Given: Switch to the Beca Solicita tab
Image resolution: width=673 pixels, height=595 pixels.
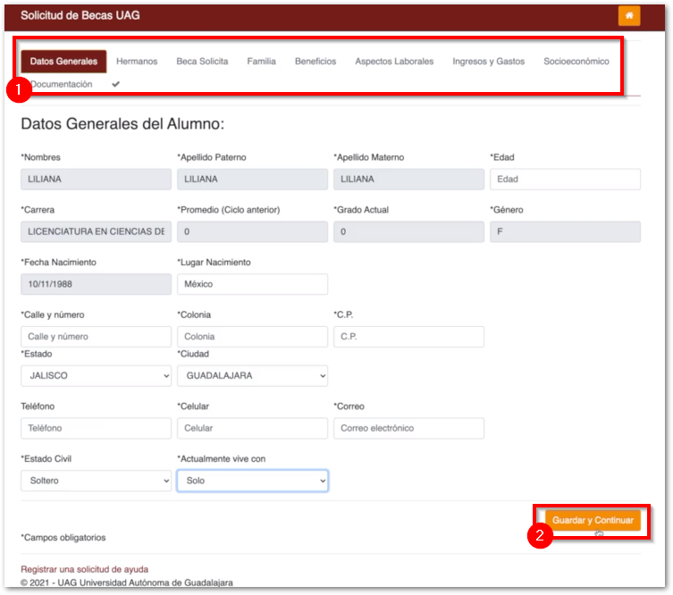Looking at the screenshot, I should 202,62.
